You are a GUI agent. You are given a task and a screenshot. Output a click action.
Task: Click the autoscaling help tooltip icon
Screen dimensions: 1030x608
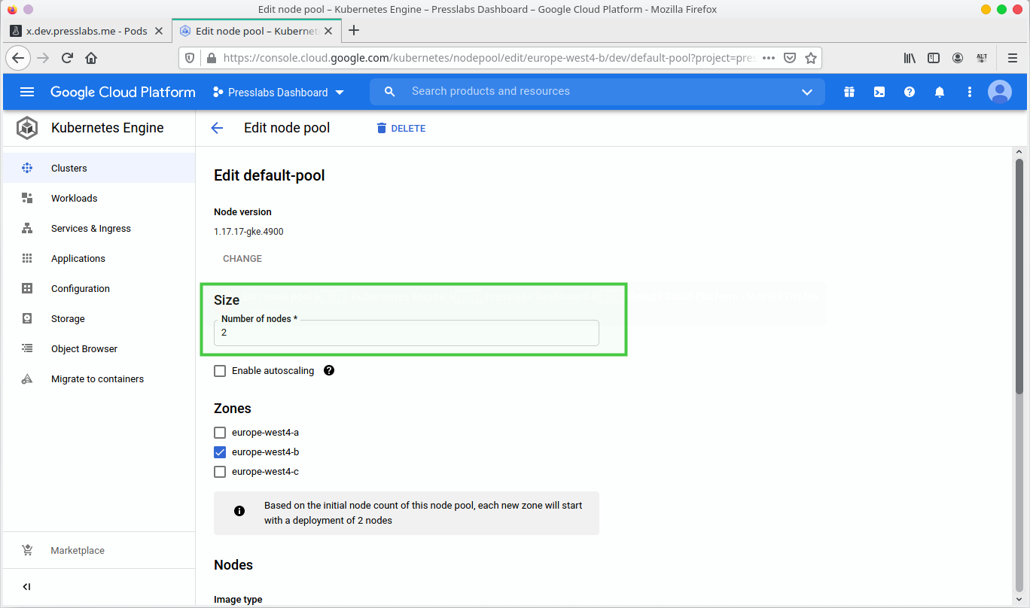(329, 370)
